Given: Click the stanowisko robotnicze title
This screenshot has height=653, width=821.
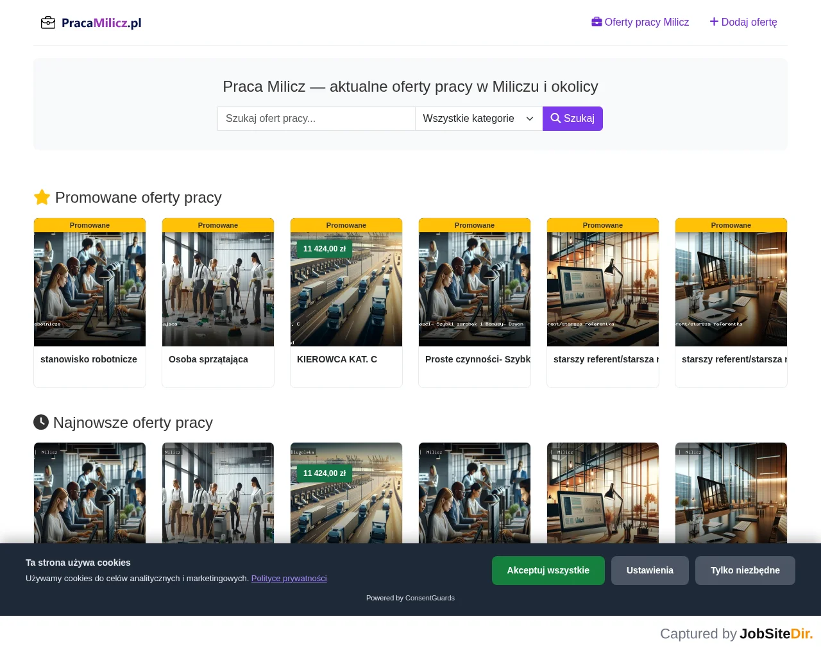Looking at the screenshot, I should click(89, 359).
